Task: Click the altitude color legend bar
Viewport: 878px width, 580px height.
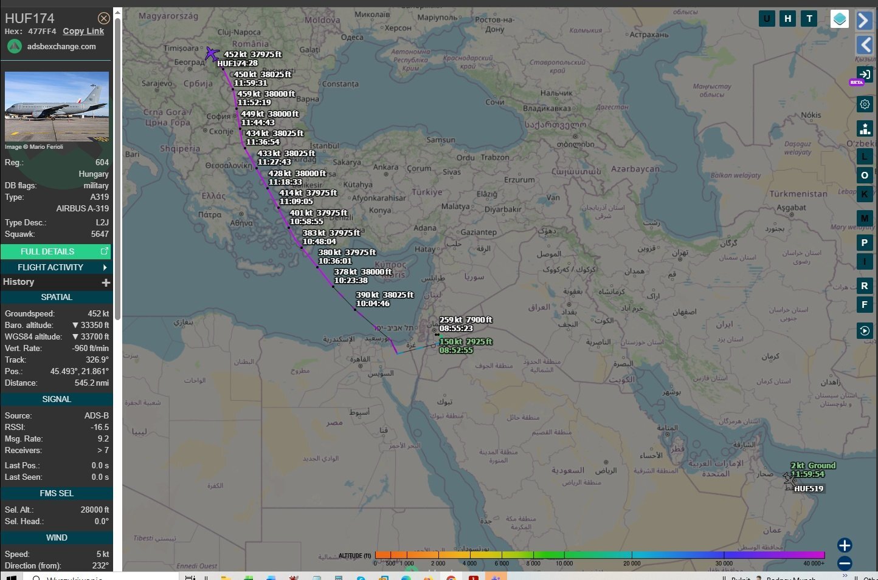Action: (600, 554)
